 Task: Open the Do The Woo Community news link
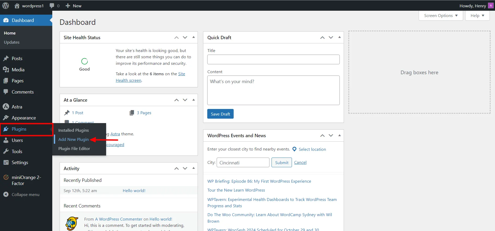pos(270,218)
